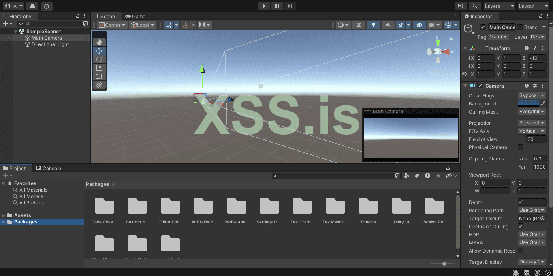
Task: Open the cloud services icon
Action: 32,6
